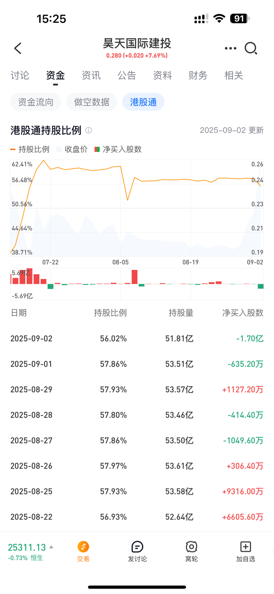Viewport: 274px width, 594px height.
Task: Open the 资料 tab
Action: pyautogui.click(x=162, y=75)
